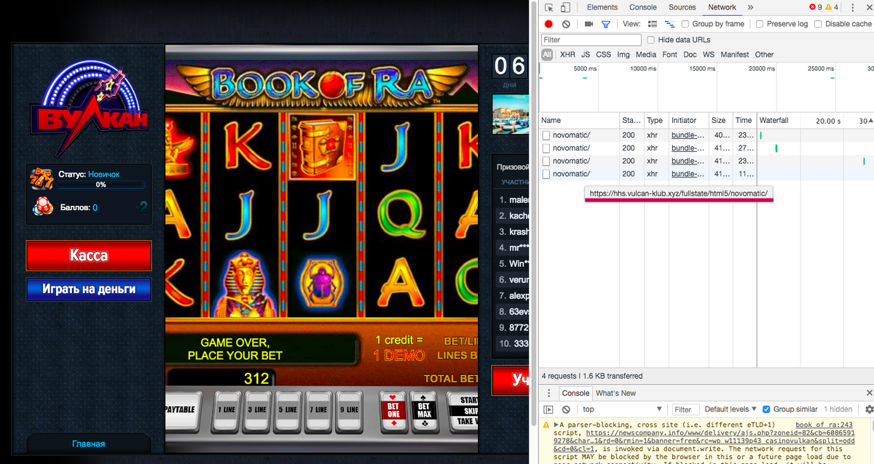Clear the console output

pyautogui.click(x=566, y=409)
